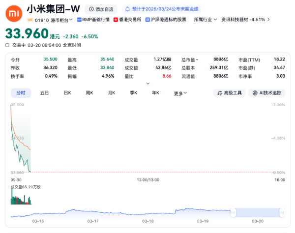Select the 分时 chart tab

coord(21,93)
